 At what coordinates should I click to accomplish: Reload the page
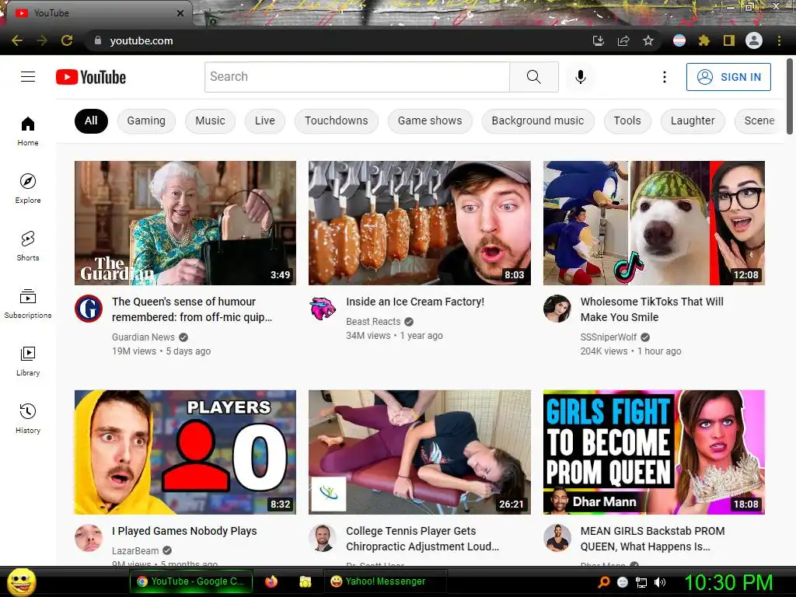[67, 40]
